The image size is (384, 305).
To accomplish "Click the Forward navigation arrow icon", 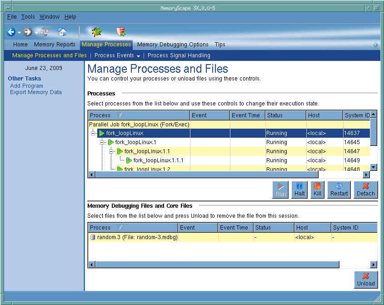I will tap(28, 32).
